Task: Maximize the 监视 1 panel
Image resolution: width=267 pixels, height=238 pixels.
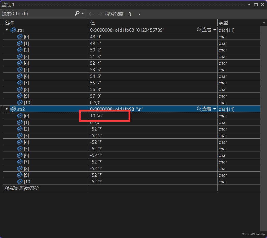Action: click(256, 5)
